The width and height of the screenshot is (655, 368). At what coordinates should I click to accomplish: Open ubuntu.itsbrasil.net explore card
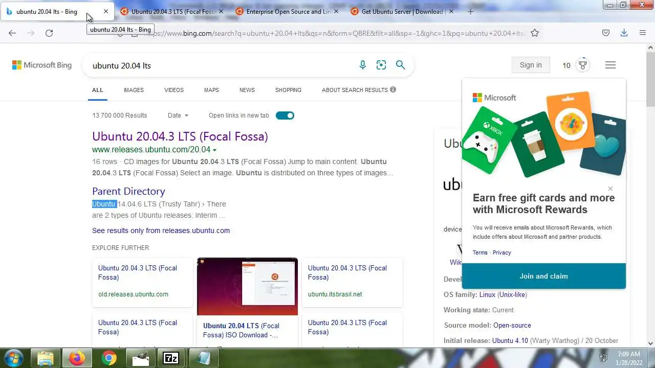[x=353, y=282]
